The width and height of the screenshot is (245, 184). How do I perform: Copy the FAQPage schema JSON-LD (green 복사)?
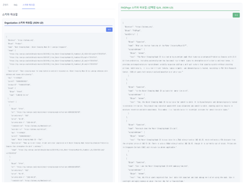[236, 15]
